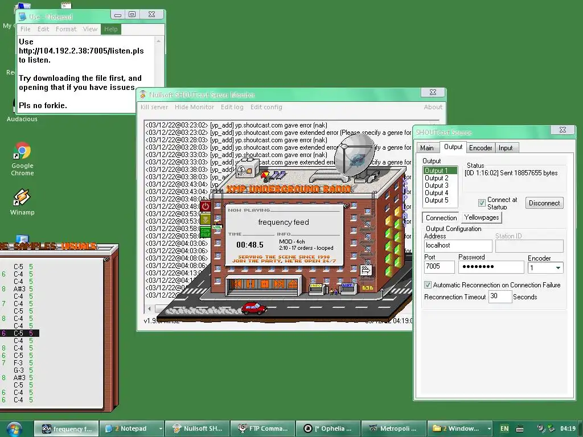Screen dimensions: 583x437
Task: Toggle Automatic Reconnection on Connection Failure
Action: click(x=428, y=285)
